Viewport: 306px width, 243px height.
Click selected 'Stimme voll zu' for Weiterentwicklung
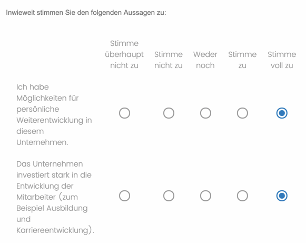pos(282,113)
